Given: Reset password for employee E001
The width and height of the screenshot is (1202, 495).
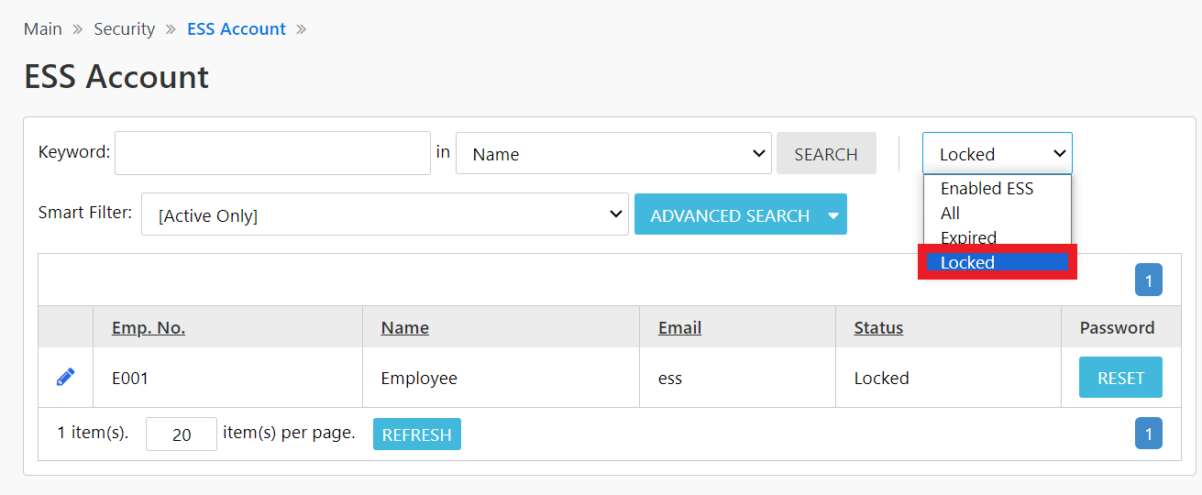Looking at the screenshot, I should 1120,378.
